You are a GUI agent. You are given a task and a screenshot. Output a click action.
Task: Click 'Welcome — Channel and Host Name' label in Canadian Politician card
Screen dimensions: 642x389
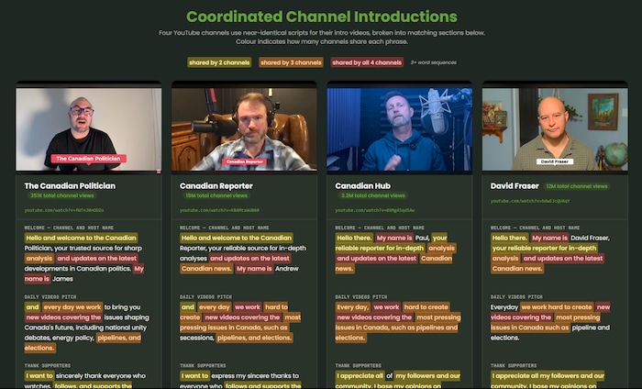coord(69,228)
